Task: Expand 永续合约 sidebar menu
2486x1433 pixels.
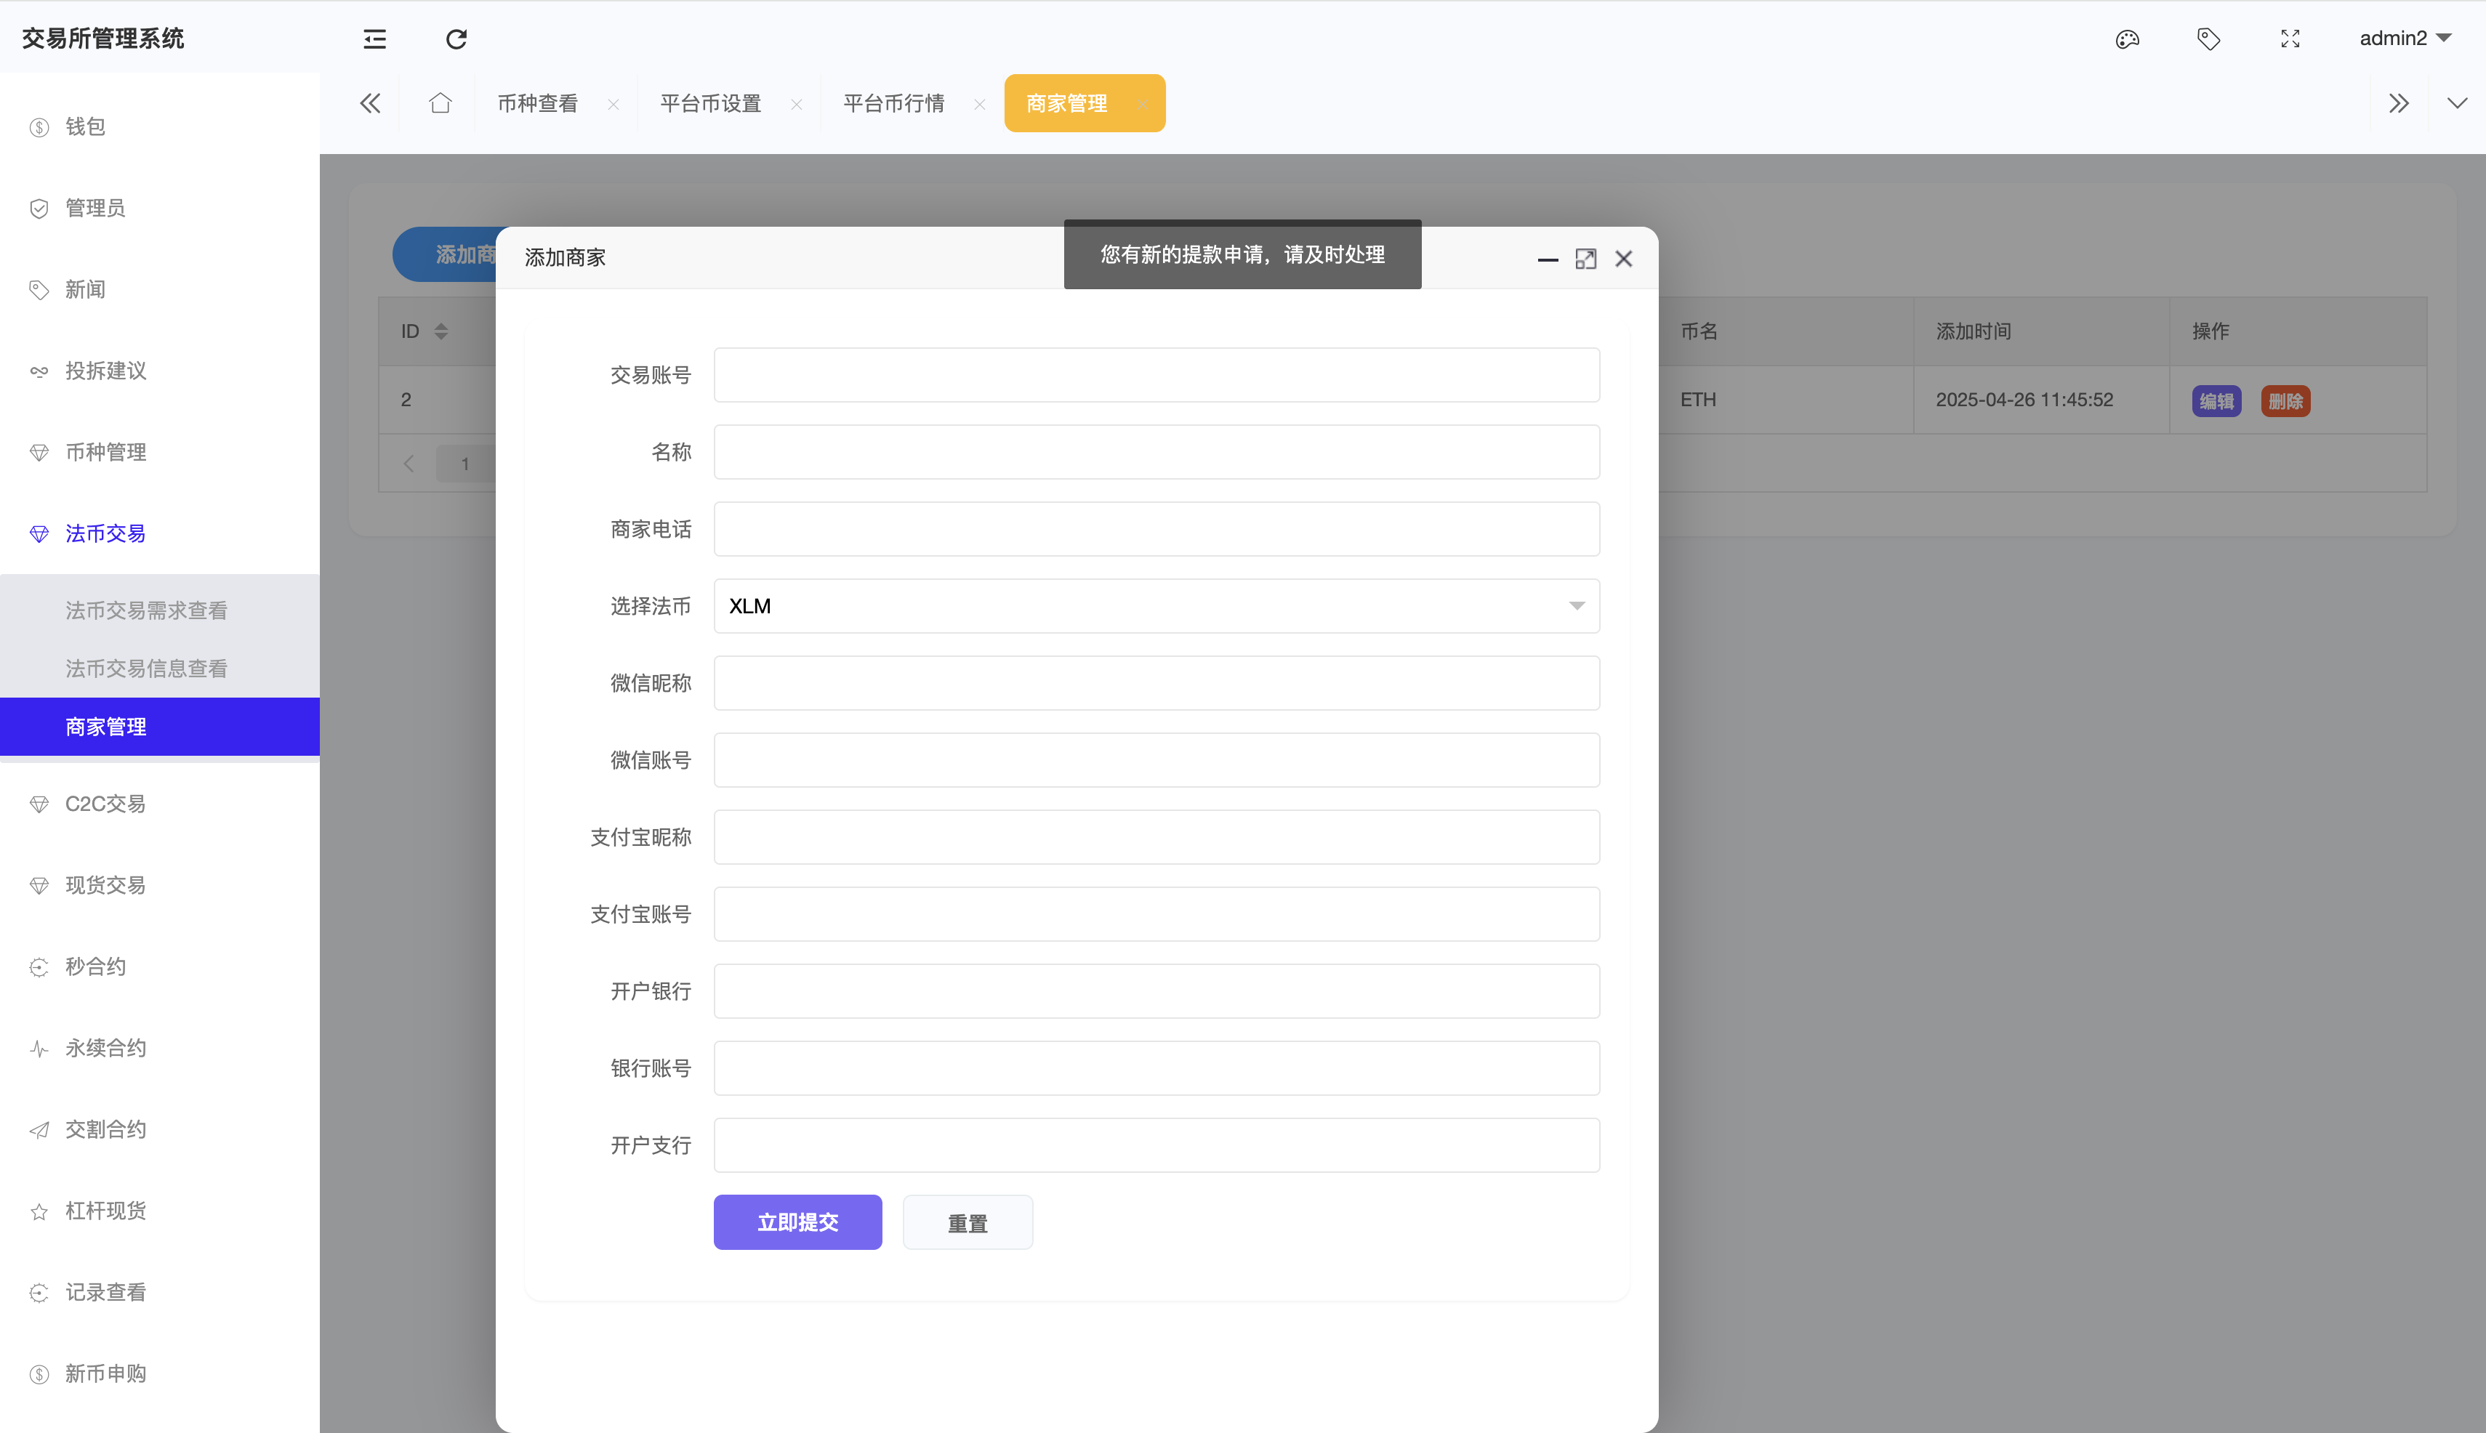Action: pos(159,1048)
